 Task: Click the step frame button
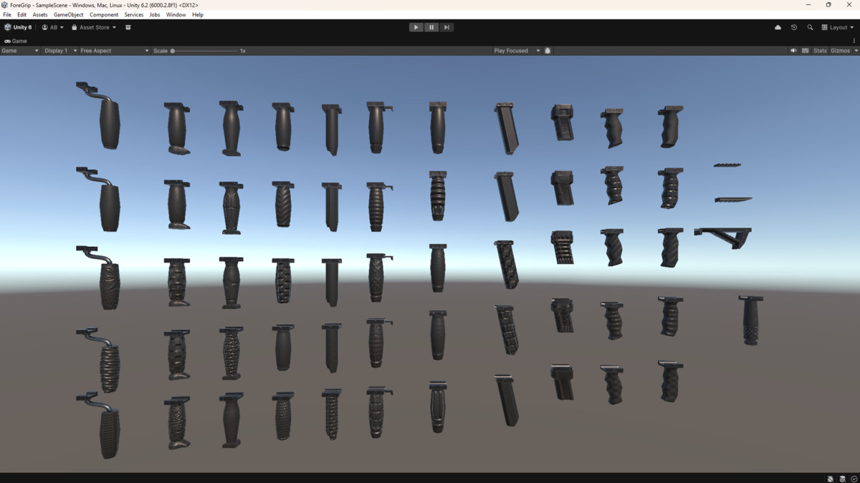(x=446, y=27)
